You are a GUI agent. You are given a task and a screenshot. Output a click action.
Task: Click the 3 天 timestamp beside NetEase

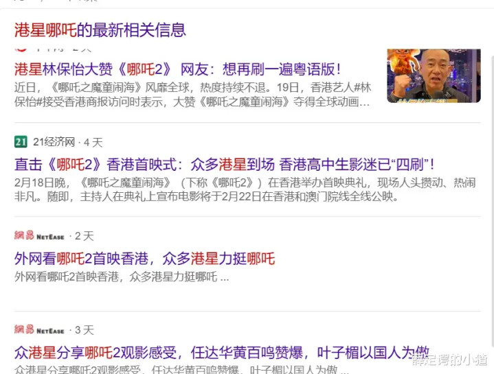84,330
